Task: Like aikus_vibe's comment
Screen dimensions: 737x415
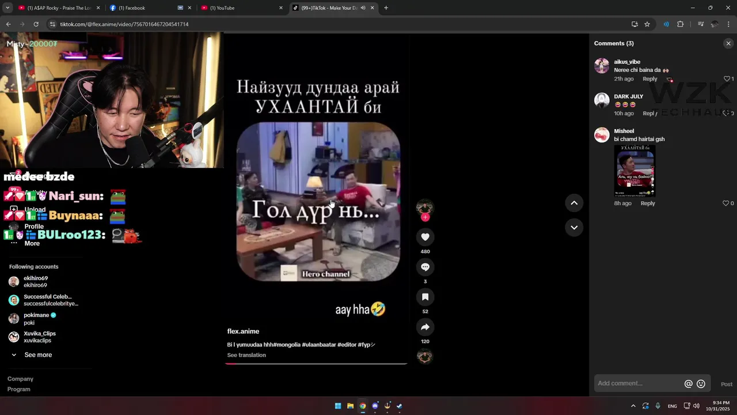Action: tap(727, 79)
